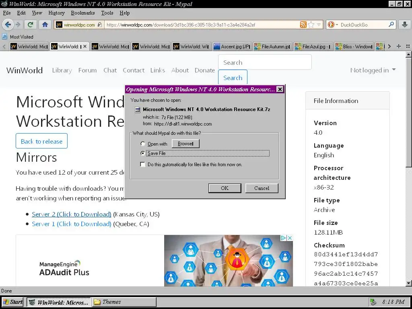Open the Edit menu
The image size is (412, 309).
click(x=21, y=13)
